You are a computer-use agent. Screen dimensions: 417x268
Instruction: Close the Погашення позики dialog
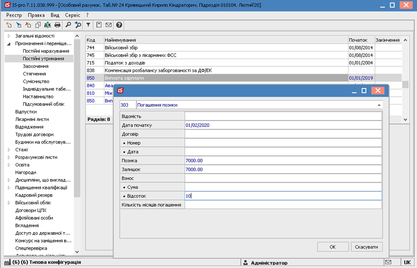pyautogui.click(x=378, y=91)
